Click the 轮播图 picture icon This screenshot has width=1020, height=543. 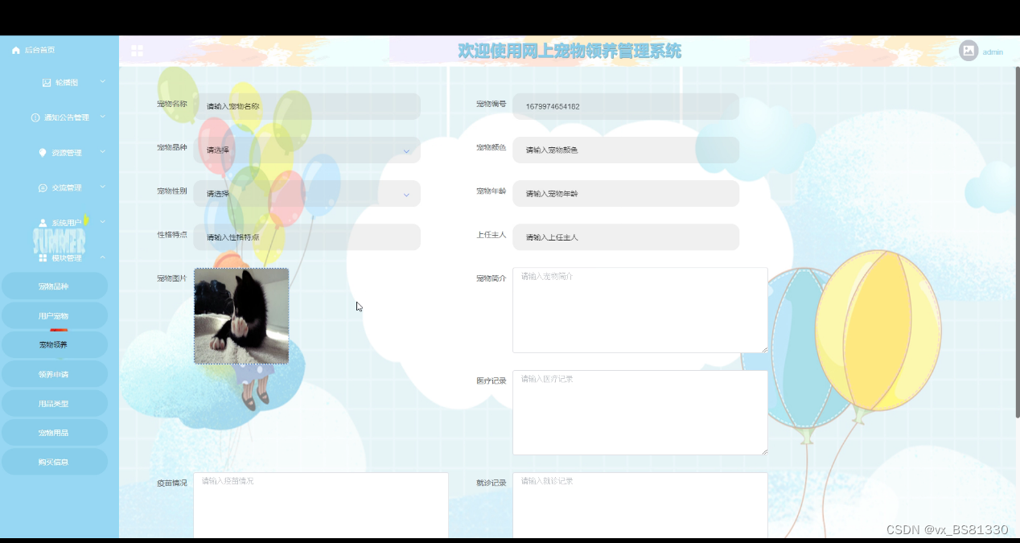pos(47,83)
